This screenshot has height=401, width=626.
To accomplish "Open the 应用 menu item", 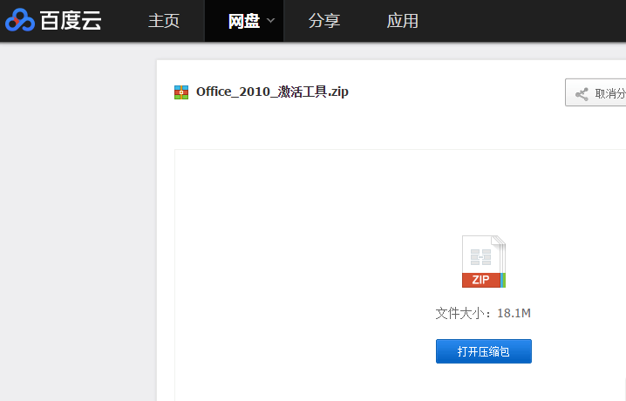I will [403, 21].
